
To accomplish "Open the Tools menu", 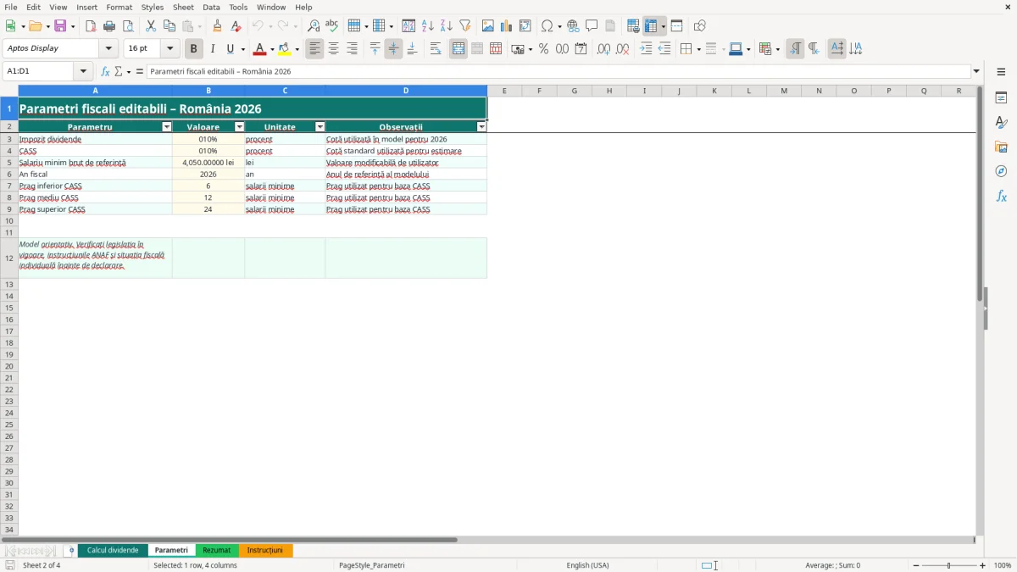I will 238,7.
